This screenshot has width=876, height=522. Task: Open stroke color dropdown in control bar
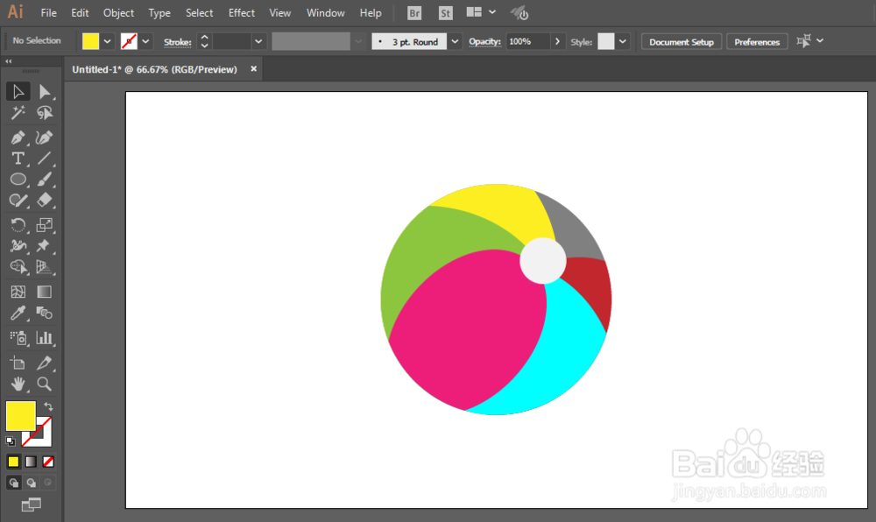click(145, 41)
